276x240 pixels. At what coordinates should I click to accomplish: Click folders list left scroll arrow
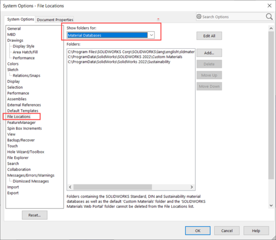[70, 187]
